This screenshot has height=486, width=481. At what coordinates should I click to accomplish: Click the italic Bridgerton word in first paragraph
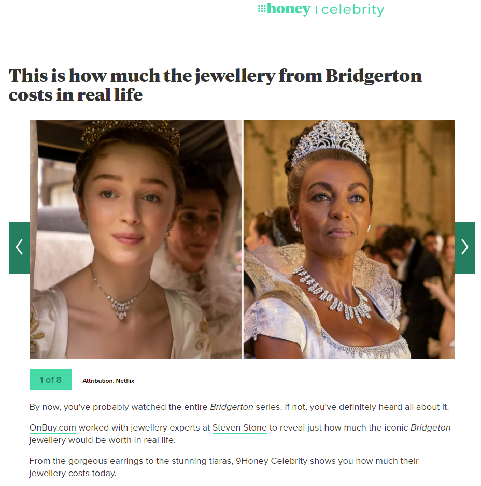coord(232,407)
